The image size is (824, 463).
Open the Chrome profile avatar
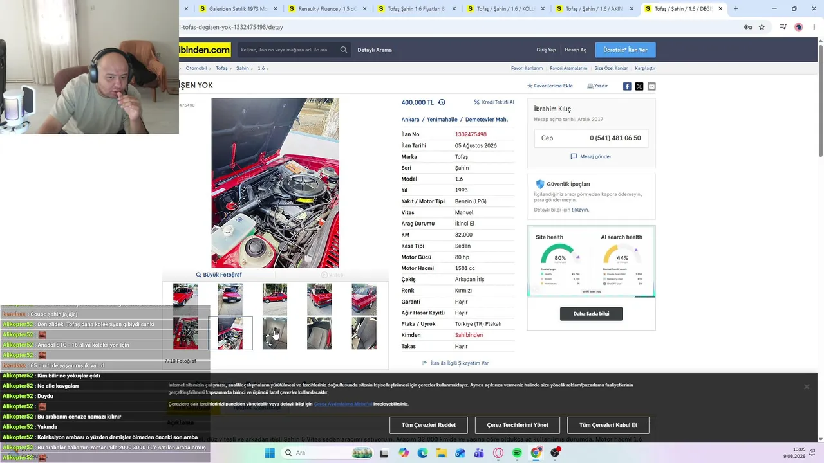click(x=798, y=27)
